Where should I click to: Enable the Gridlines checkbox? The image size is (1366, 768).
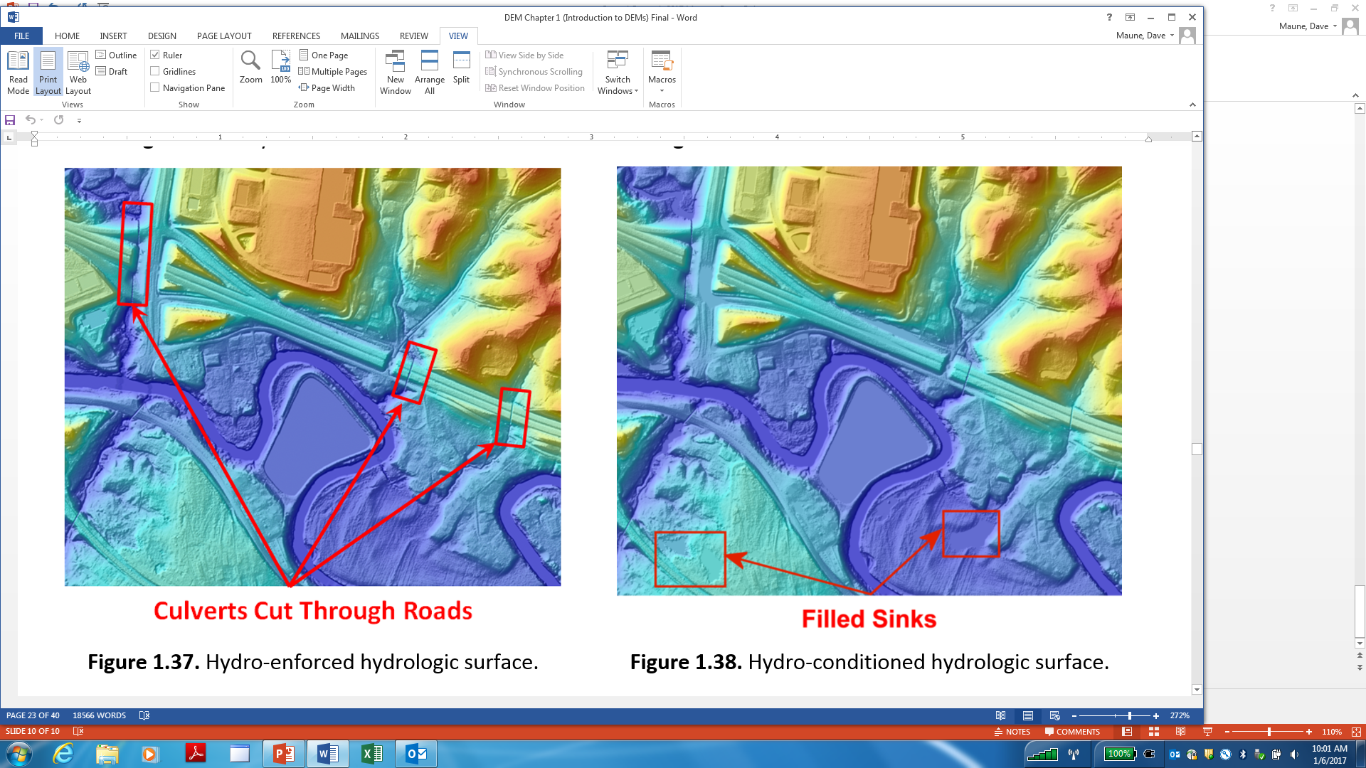pos(155,71)
